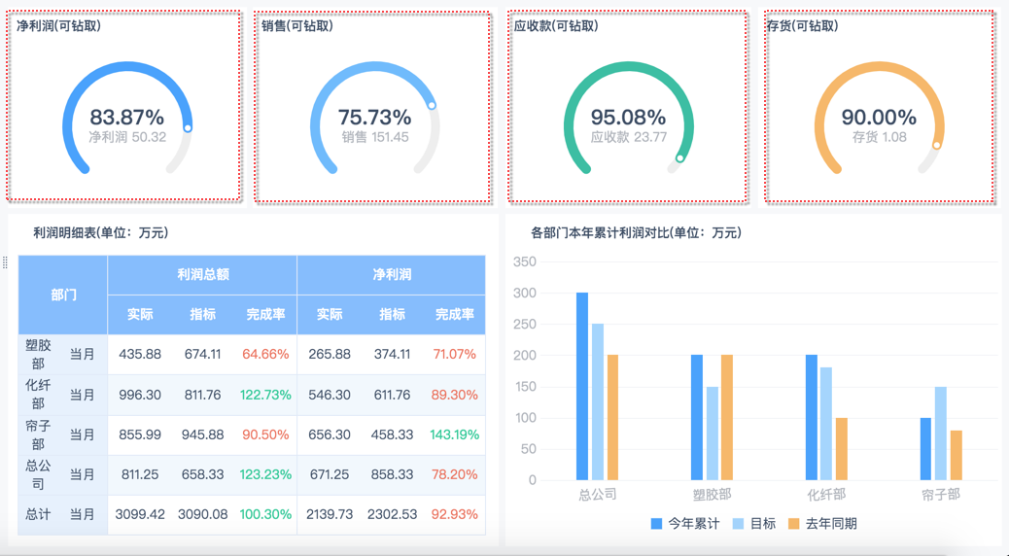The width and height of the screenshot is (1009, 556).
Task: Click cell value 811.25
Action: point(140,474)
